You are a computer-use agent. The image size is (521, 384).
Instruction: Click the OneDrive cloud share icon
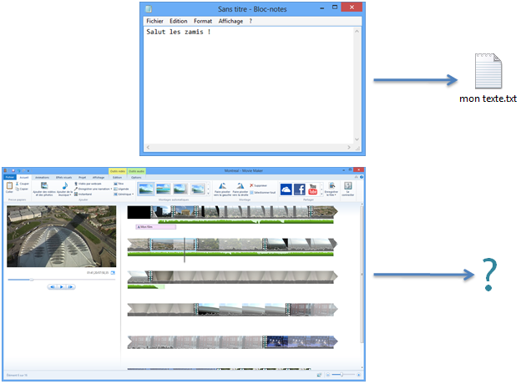tap(285, 189)
